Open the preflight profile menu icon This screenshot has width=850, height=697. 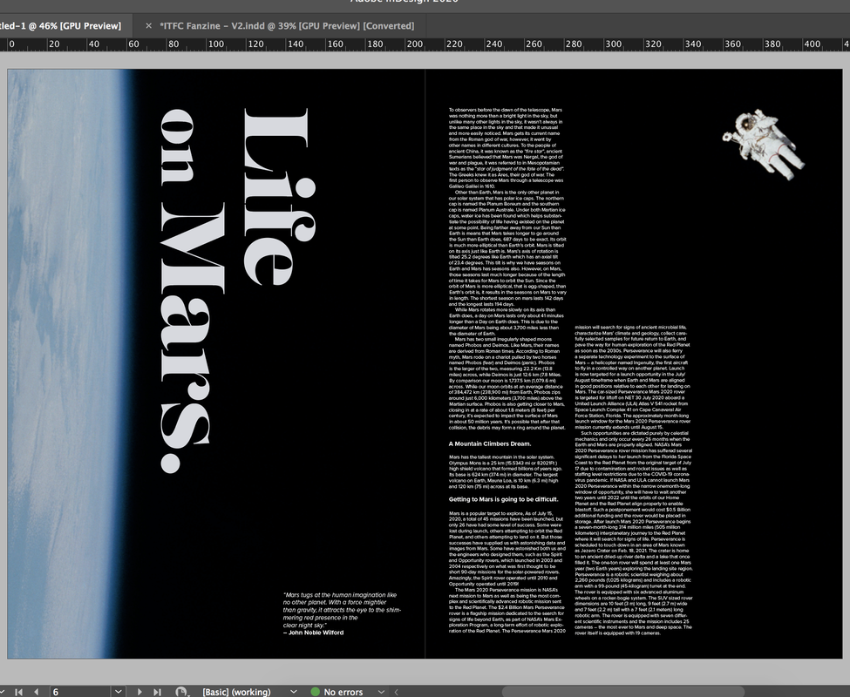[x=182, y=692]
